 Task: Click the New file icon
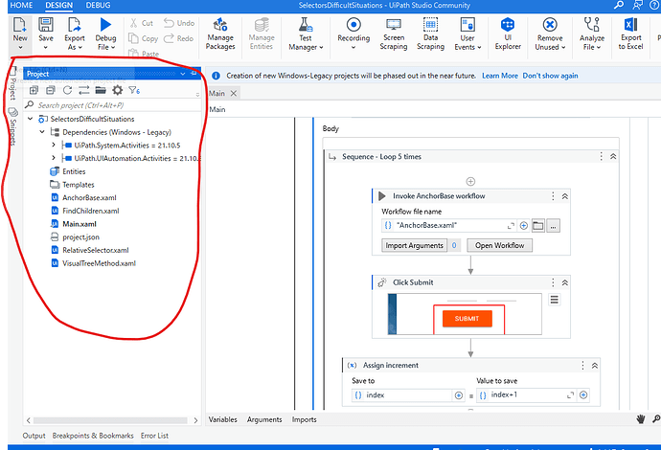20,25
